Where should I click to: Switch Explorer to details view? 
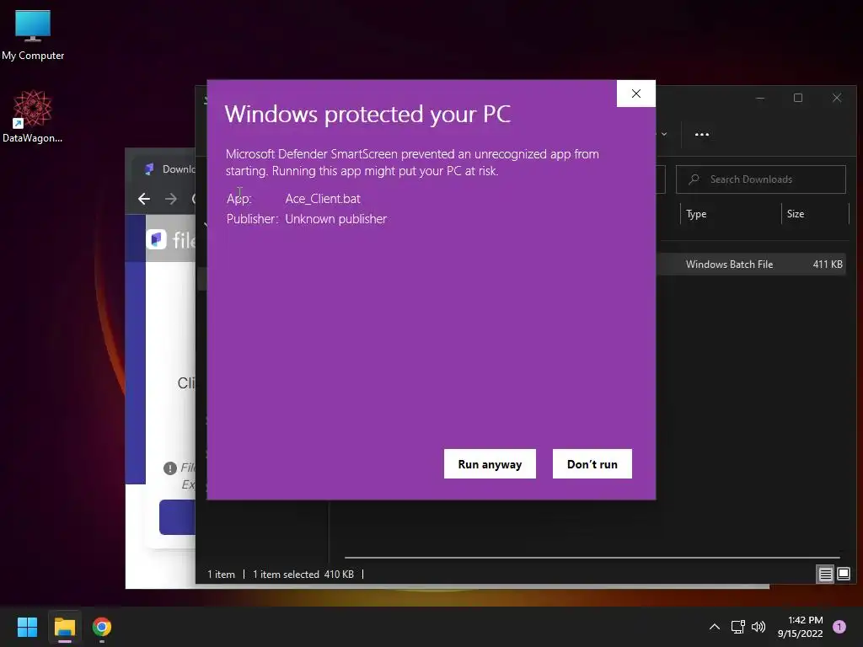tap(825, 575)
